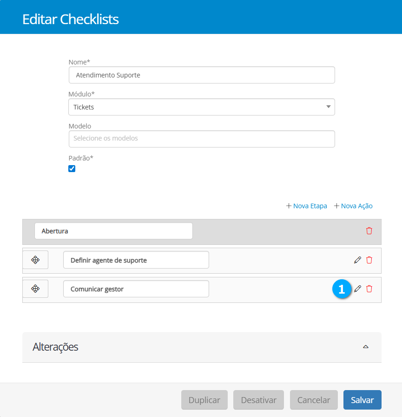Viewport: 402px width, 417px height.
Task: Open the Módulo dropdown showing Tickets
Action: click(x=201, y=107)
